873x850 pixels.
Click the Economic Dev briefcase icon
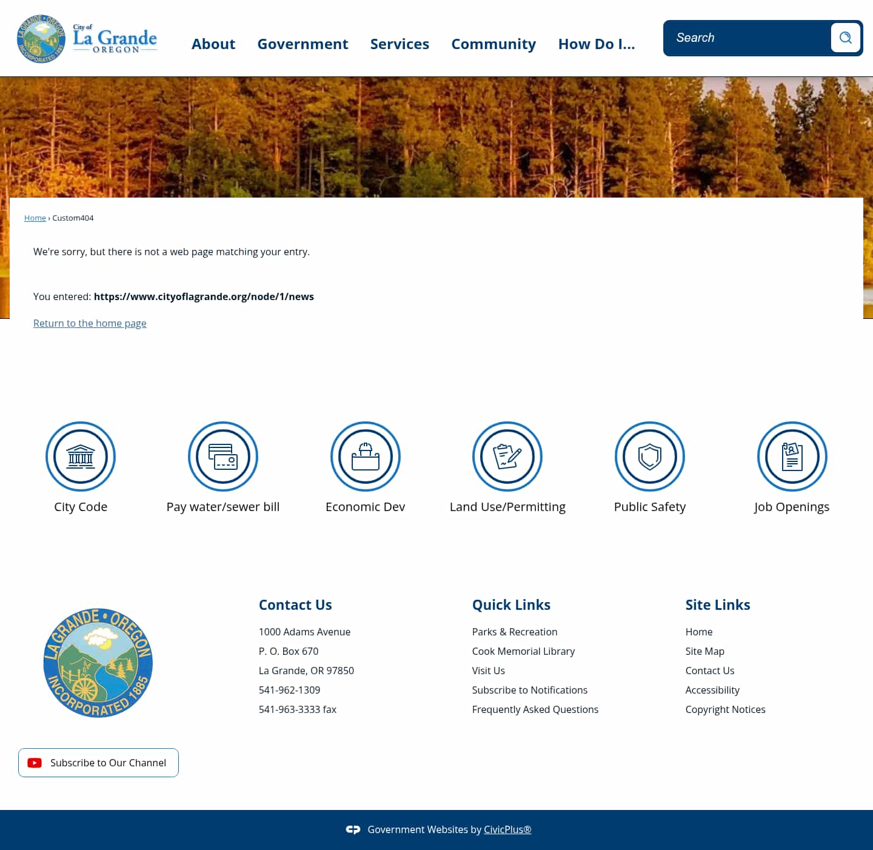pos(365,457)
